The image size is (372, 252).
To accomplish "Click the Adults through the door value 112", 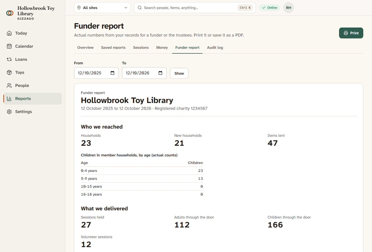I will (182, 225).
